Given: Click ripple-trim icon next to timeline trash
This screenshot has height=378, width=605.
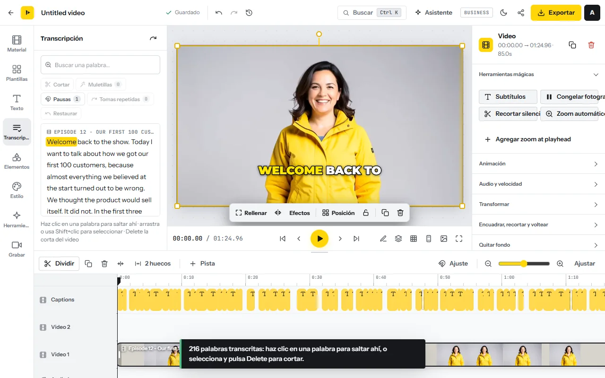Looking at the screenshot, I should (121, 264).
